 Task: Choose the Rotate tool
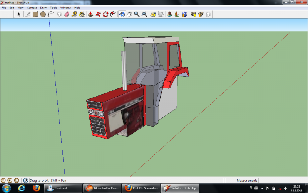click(x=105, y=14)
